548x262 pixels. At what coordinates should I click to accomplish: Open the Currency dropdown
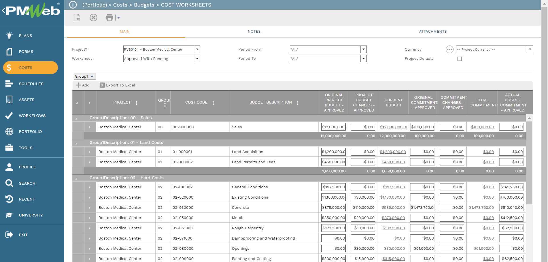(x=530, y=49)
